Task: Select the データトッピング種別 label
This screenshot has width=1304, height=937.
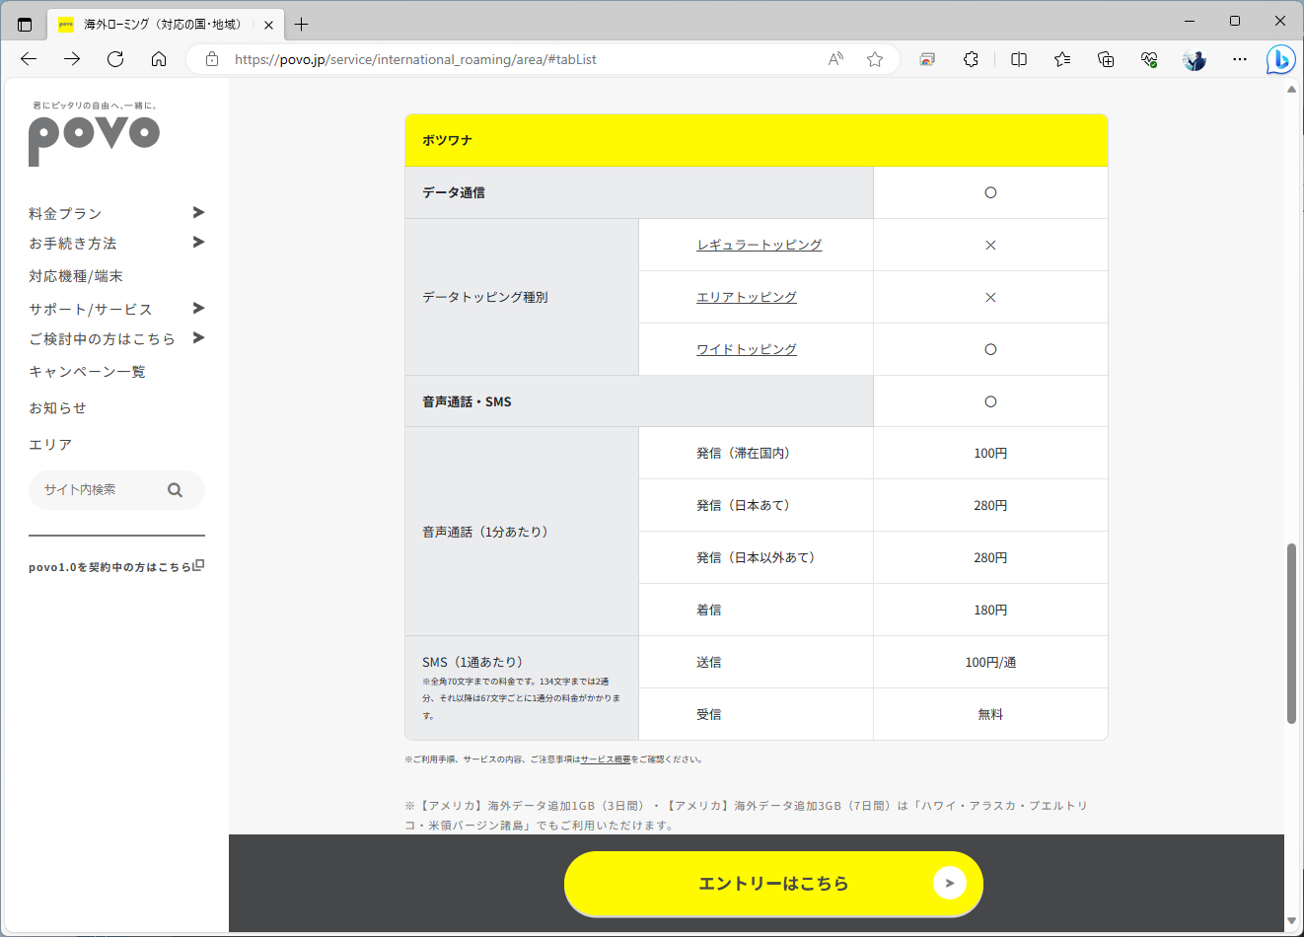Action: 485,297
